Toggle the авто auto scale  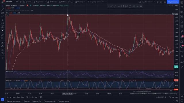tap(177, 97)
